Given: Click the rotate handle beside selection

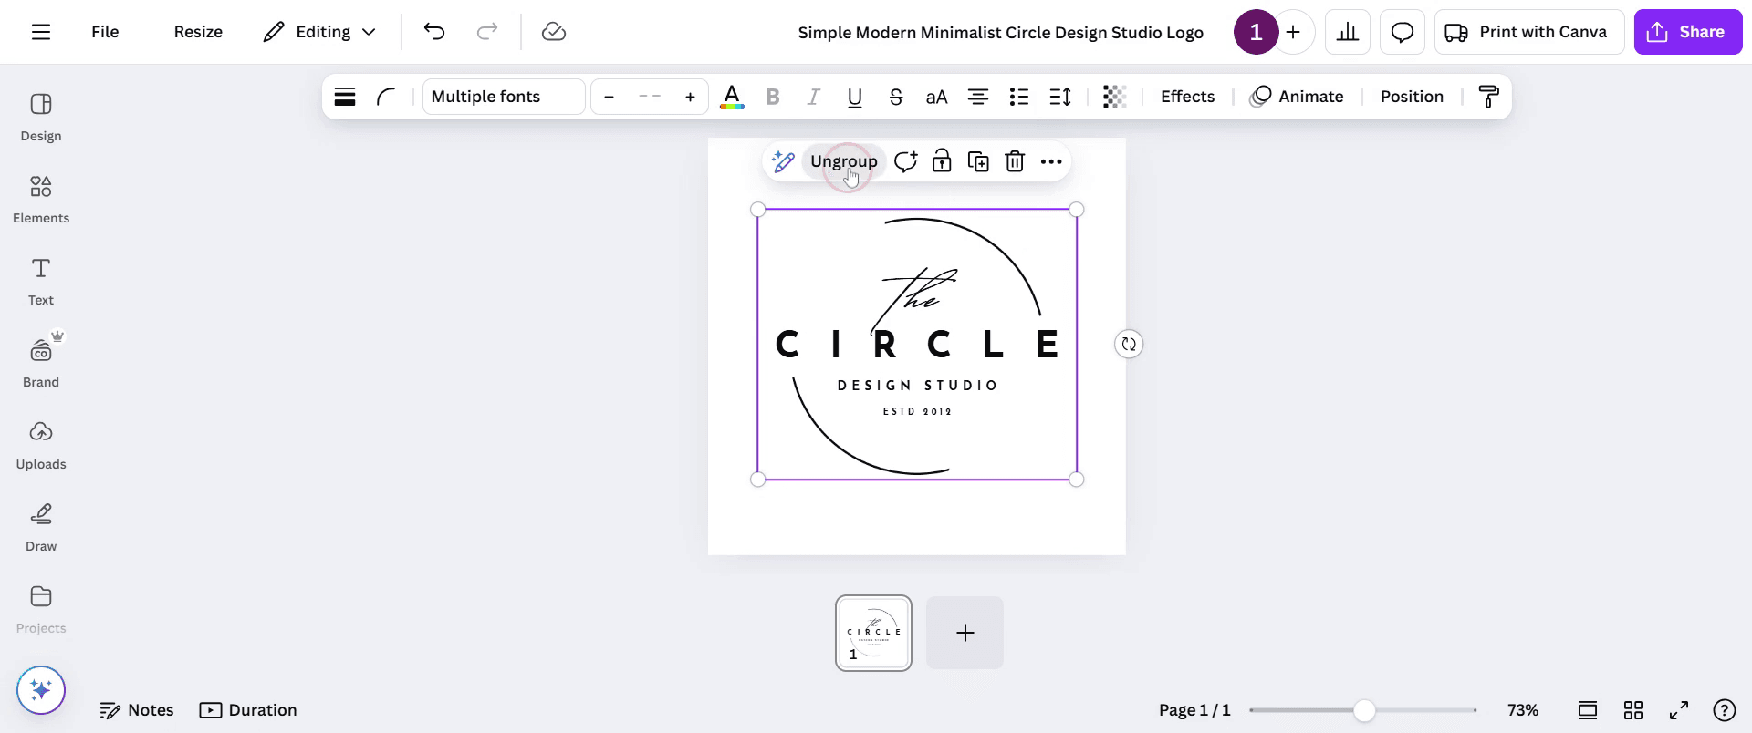Looking at the screenshot, I should pyautogui.click(x=1129, y=344).
